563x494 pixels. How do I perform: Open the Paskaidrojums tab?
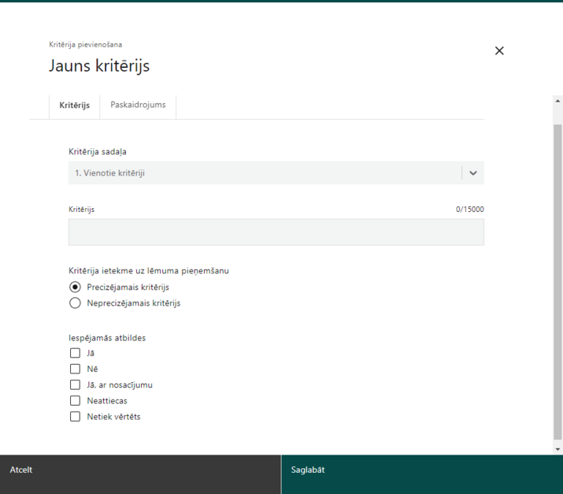138,105
